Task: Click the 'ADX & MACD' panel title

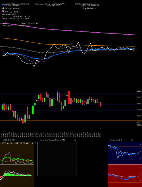Action: click(x=9, y=140)
